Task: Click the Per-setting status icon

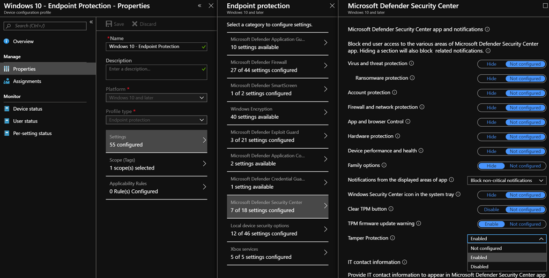Action: [7, 133]
